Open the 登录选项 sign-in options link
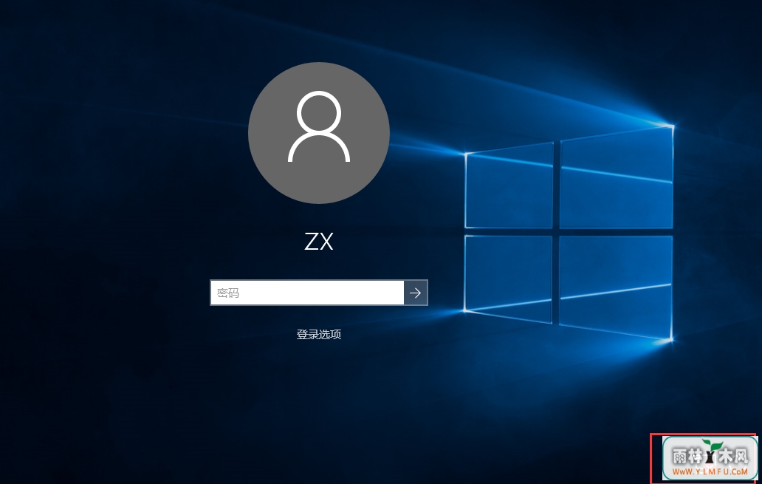The width and height of the screenshot is (762, 484). 319,334
